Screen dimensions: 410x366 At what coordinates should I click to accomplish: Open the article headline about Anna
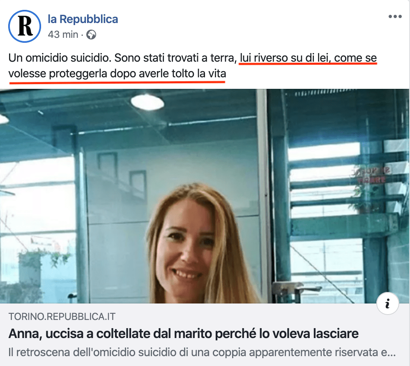click(183, 334)
